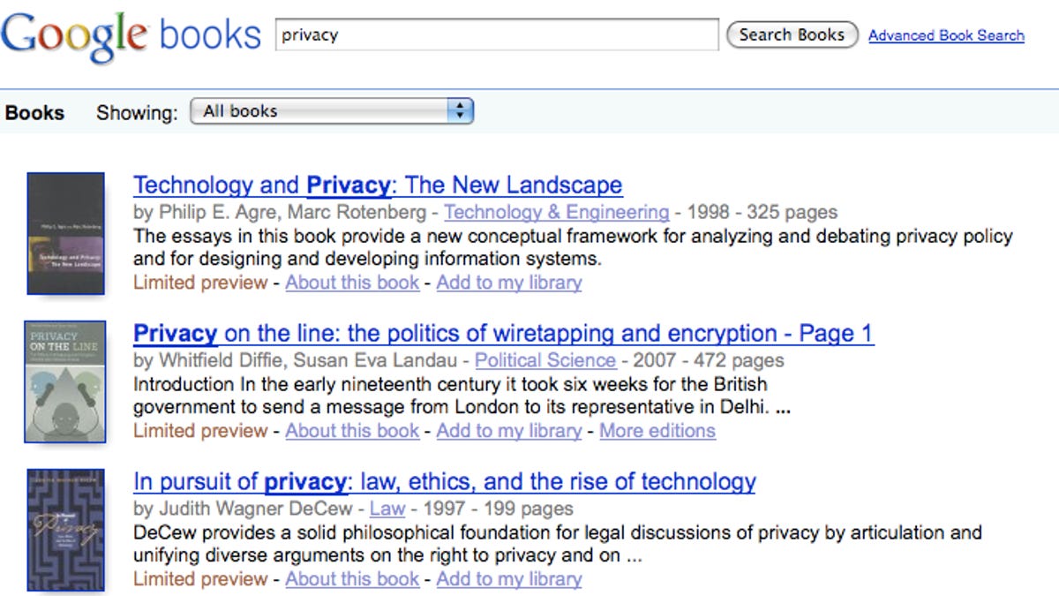Click 'About this book' for Privacy on the line
The height and width of the screenshot is (596, 1059).
pos(352,431)
